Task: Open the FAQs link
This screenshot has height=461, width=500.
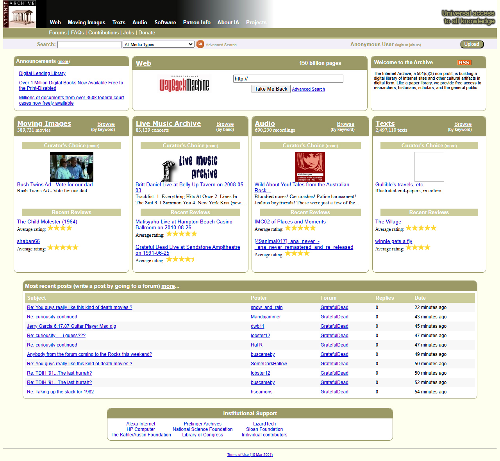Action: tap(77, 33)
